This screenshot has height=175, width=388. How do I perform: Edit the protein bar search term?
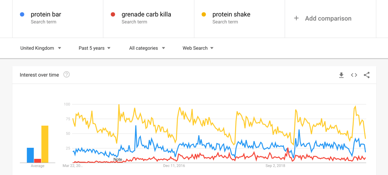(x=46, y=15)
